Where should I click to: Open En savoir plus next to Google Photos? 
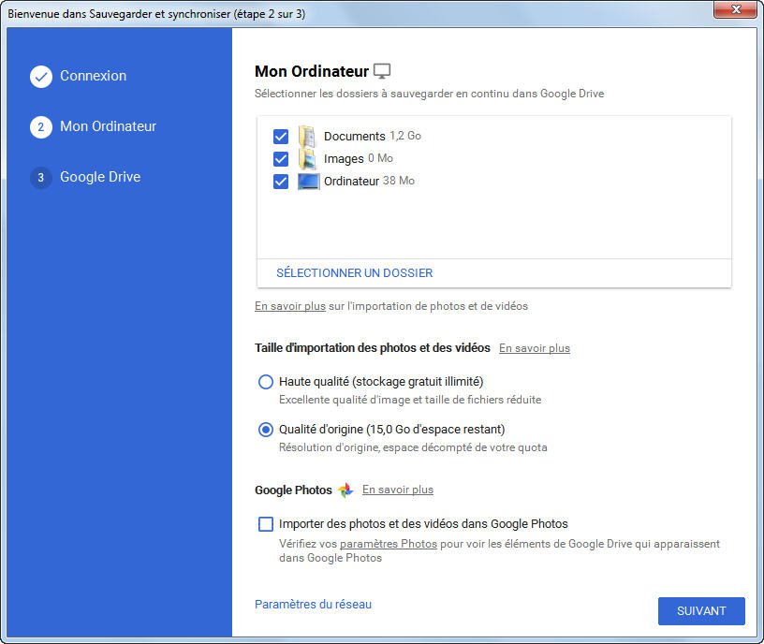[x=398, y=490]
